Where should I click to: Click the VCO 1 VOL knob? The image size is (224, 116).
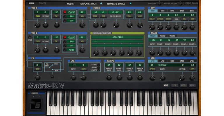82,25
